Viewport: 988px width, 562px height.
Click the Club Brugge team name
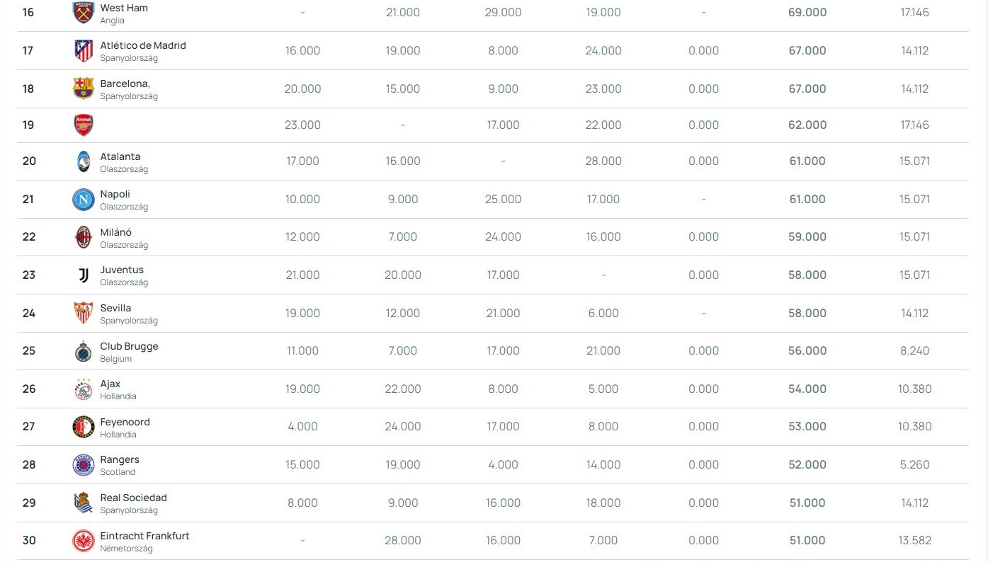[x=129, y=346]
